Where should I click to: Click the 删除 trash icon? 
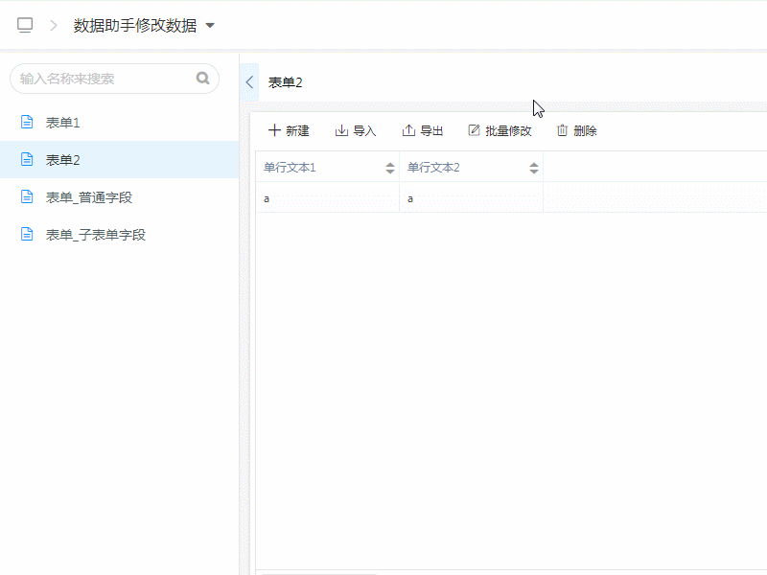click(563, 130)
